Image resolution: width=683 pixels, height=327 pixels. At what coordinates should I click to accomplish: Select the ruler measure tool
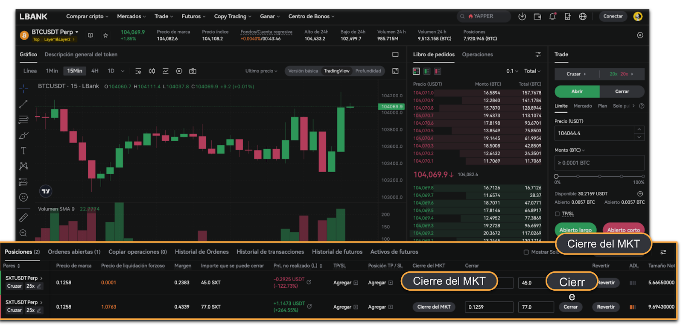click(x=23, y=218)
